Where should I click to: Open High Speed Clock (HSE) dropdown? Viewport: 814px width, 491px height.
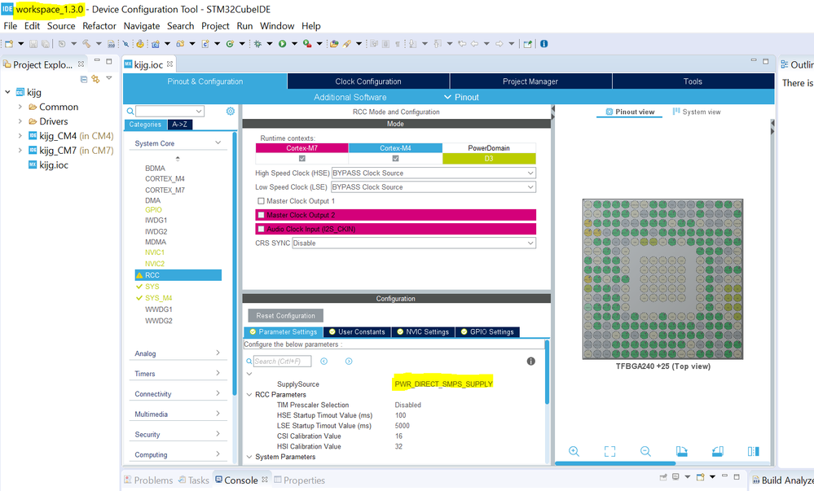click(x=433, y=173)
